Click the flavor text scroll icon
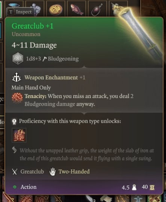The height and width of the screenshot is (202, 166). point(15,150)
